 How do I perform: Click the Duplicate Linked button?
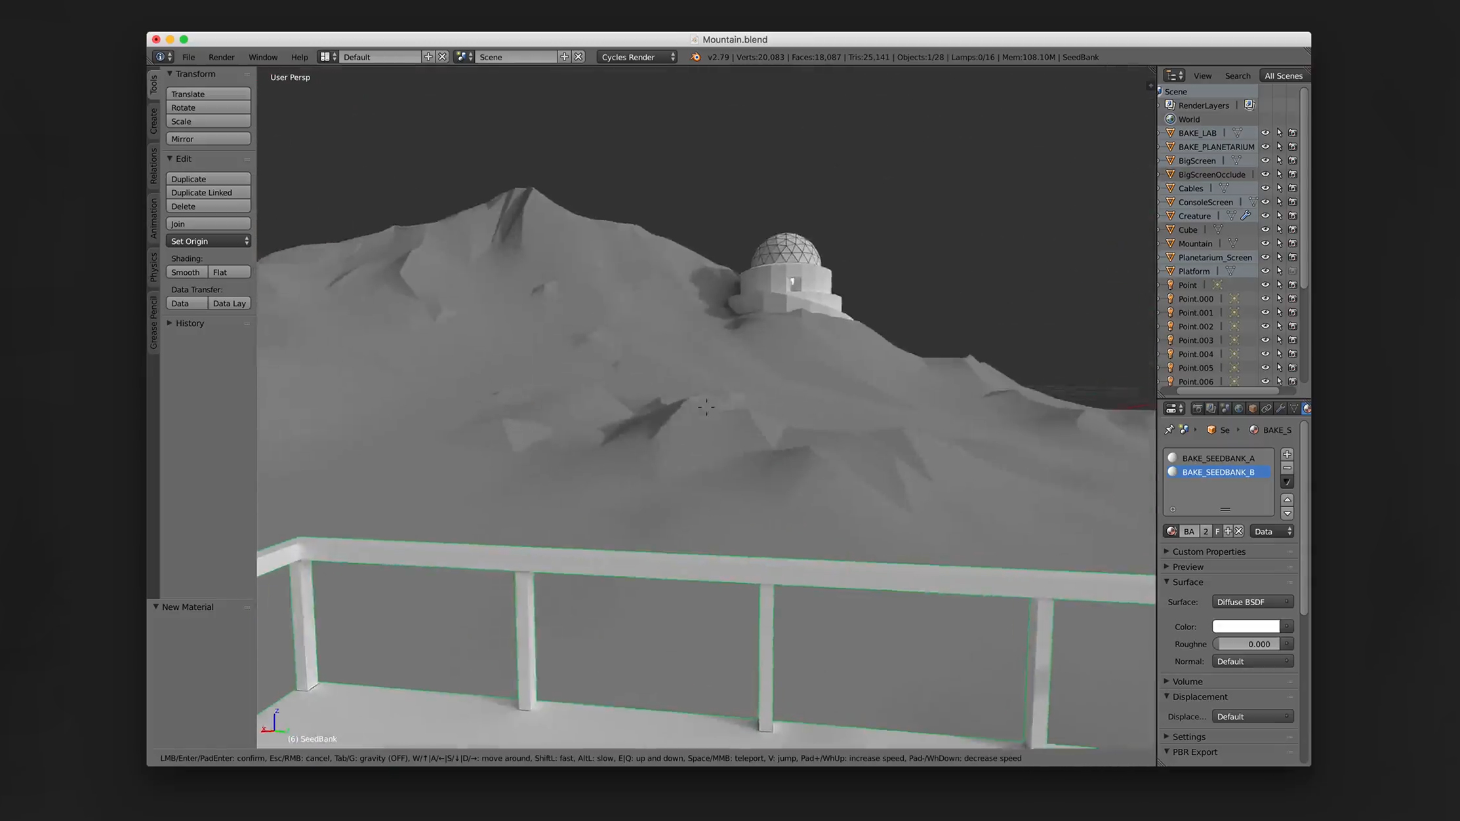(208, 193)
